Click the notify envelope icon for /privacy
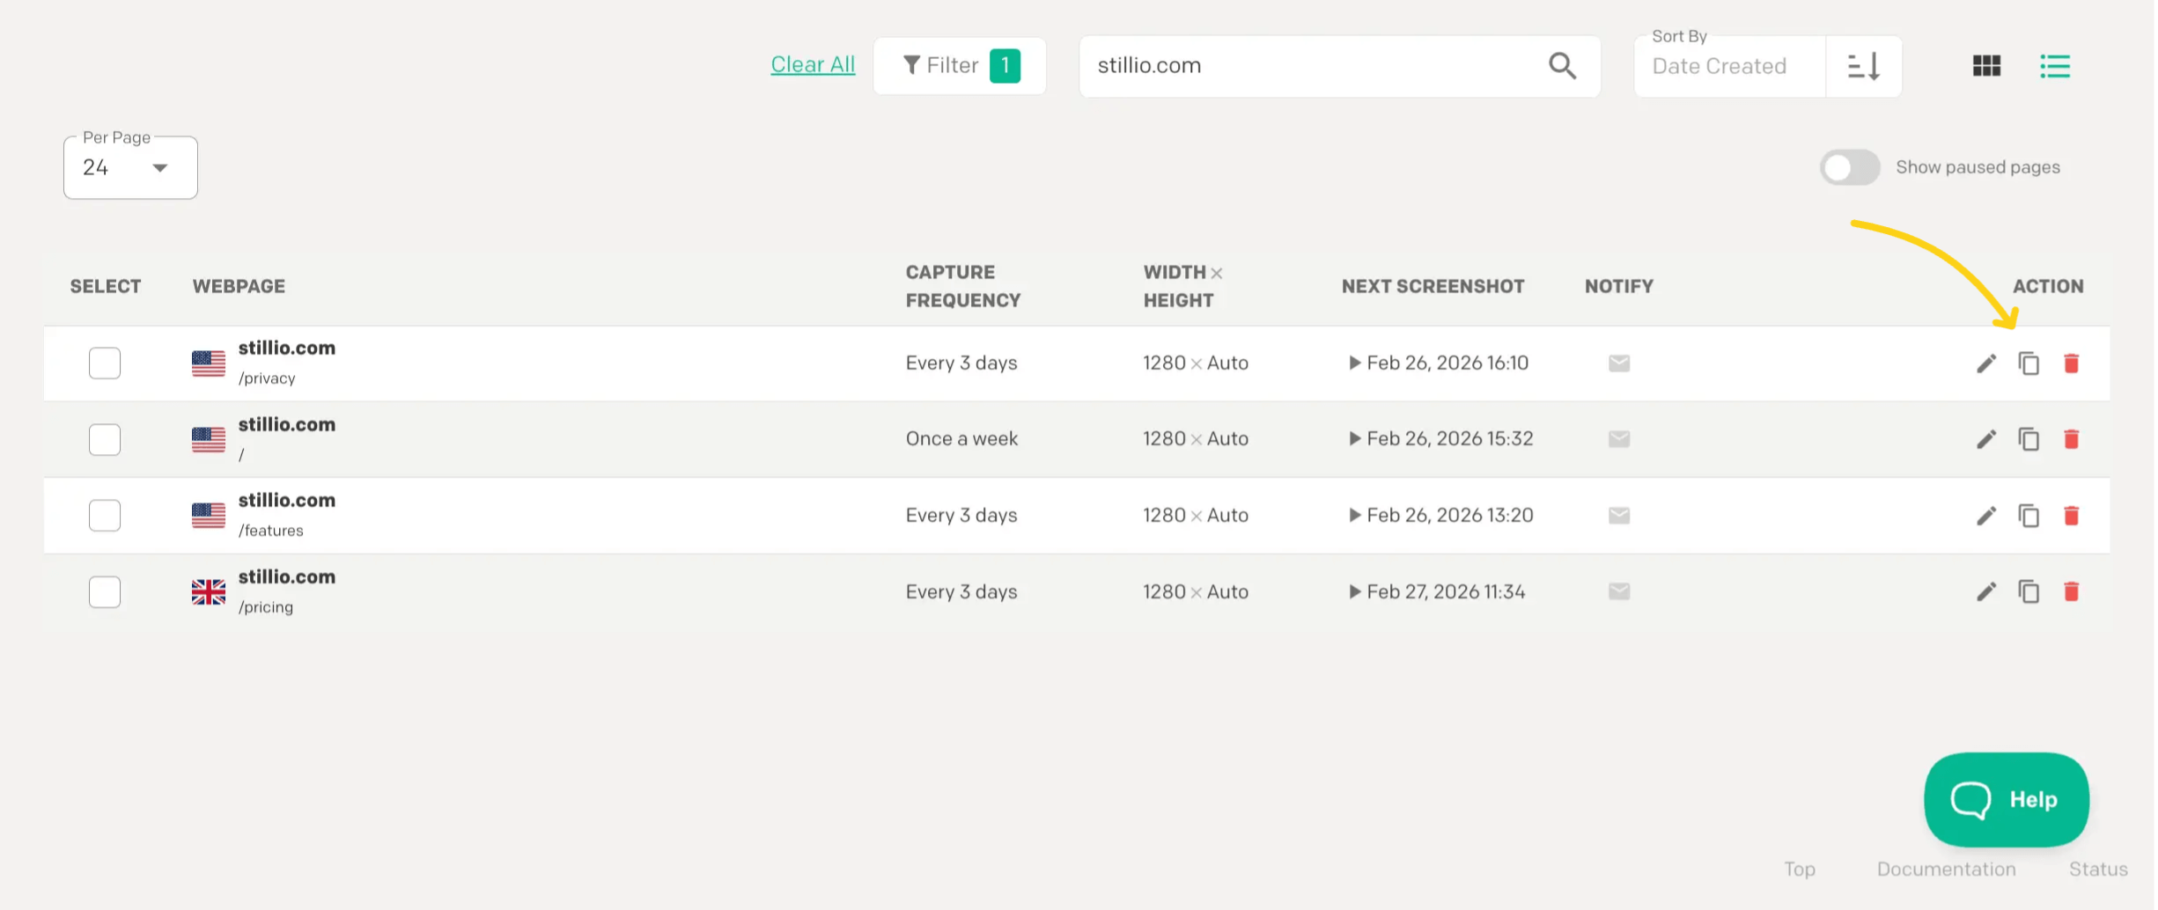This screenshot has height=910, width=2158. click(1618, 363)
